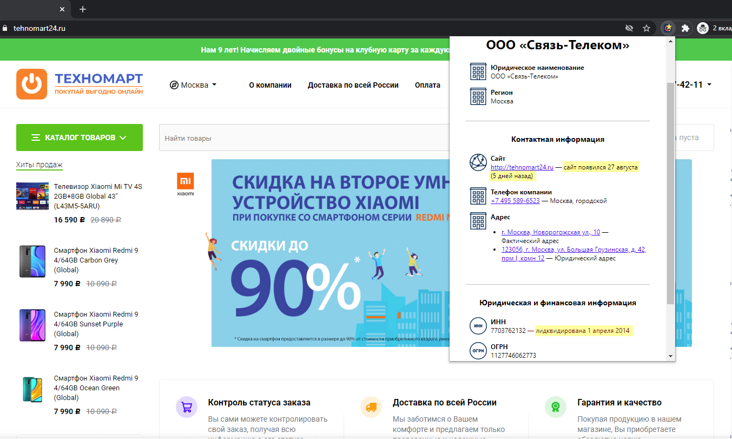Image resolution: width=732 pixels, height=439 pixels.
Task: Click the Xiaomi 90% discount banner
Action: pos(330,253)
